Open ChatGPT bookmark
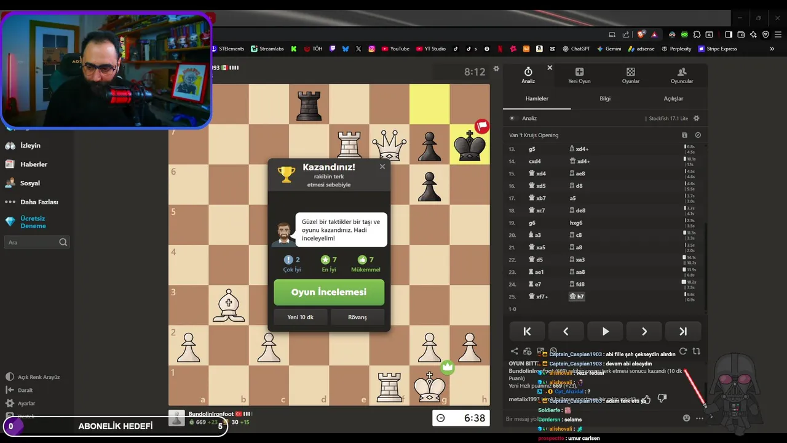 pyautogui.click(x=575, y=49)
